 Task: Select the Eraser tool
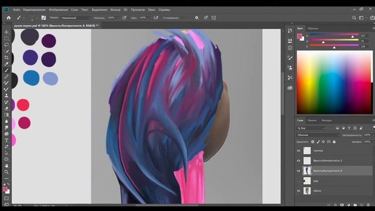point(6,108)
